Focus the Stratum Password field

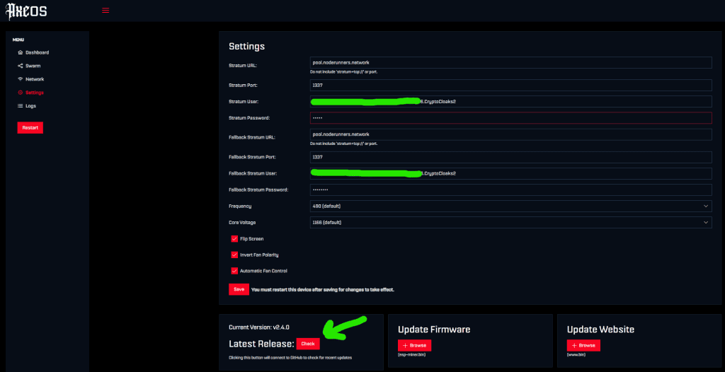[x=510, y=118]
